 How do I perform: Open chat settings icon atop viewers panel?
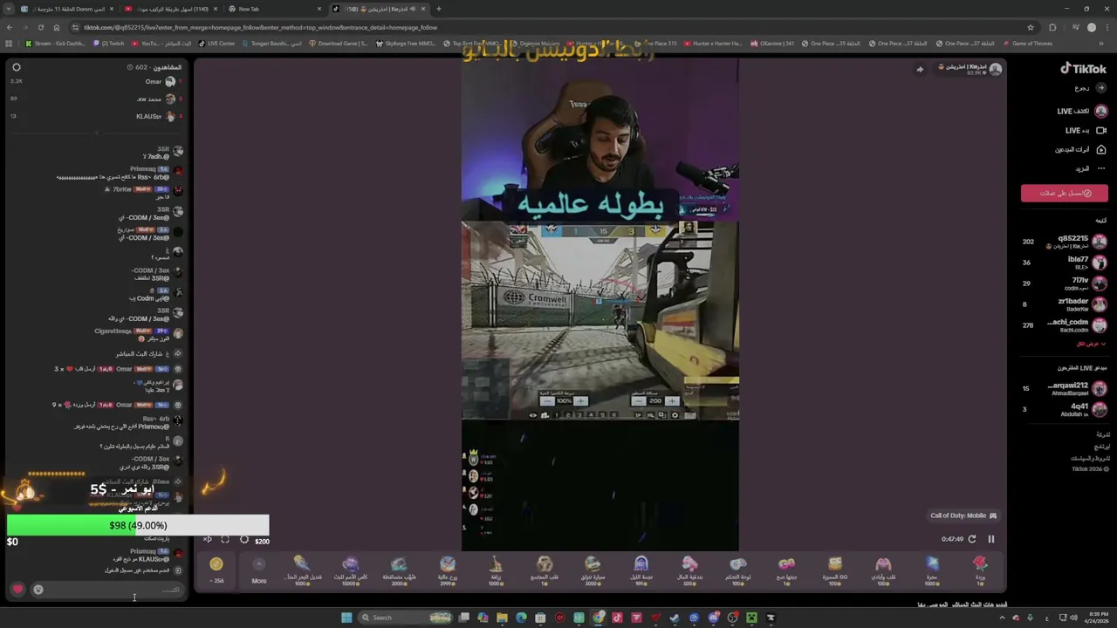coord(17,67)
